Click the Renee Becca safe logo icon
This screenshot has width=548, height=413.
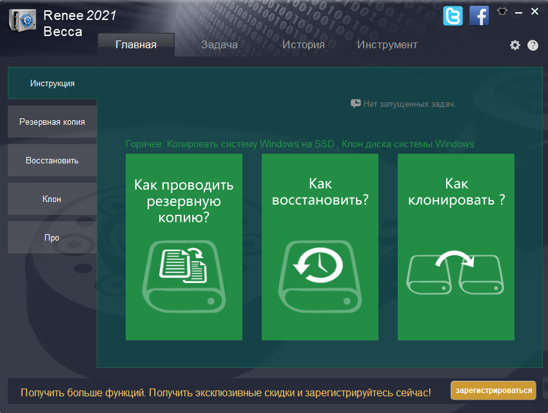(x=23, y=21)
